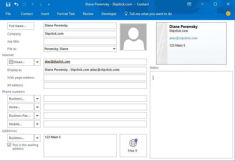Viewport: 235px width, 161px height.
Task: Open the Insert ribbon tab
Action: point(45,14)
